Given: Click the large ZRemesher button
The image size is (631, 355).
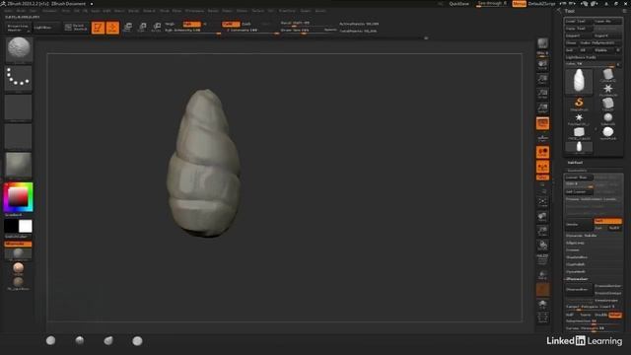Looking at the screenshot, I should tap(579, 289).
